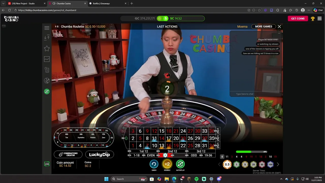Select the 0.5 chip
This screenshot has width=325, height=183.
pyautogui.click(x=227, y=164)
